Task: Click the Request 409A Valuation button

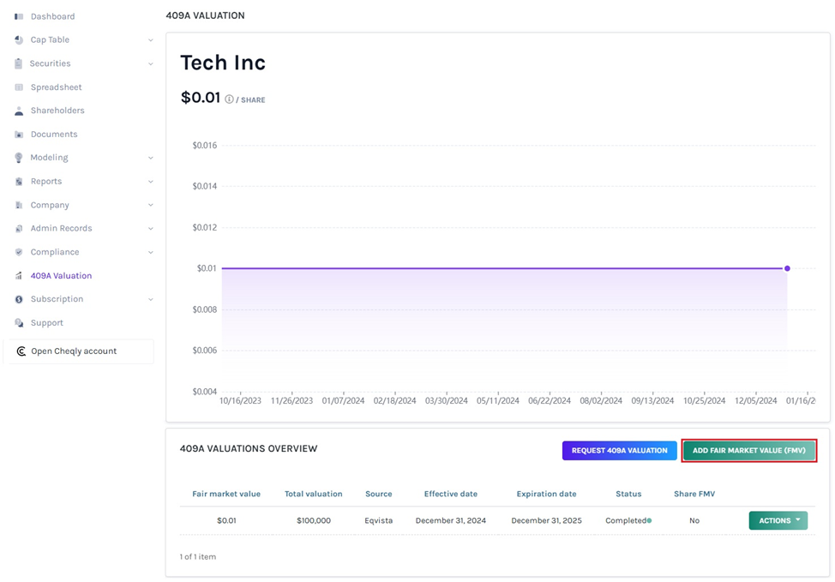Action: [x=619, y=450]
